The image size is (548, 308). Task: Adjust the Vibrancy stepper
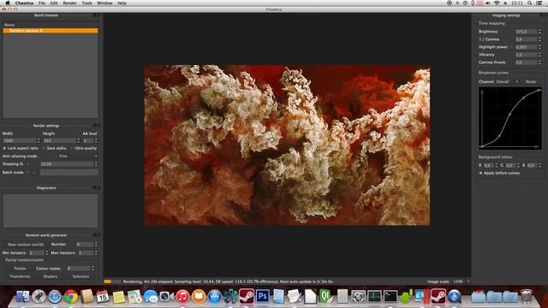(539, 55)
